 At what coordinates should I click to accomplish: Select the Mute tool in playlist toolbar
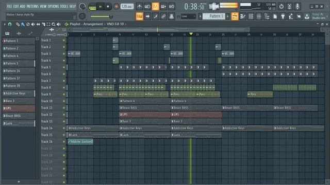(x=33, y=24)
